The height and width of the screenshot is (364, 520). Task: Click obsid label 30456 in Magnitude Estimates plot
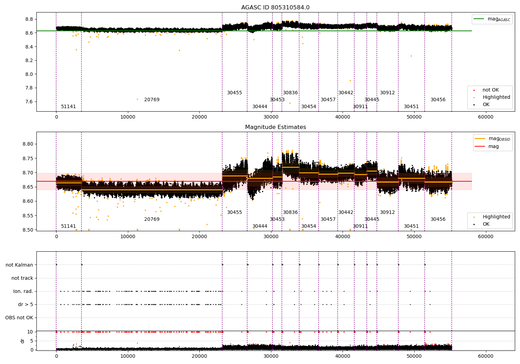[438, 219]
